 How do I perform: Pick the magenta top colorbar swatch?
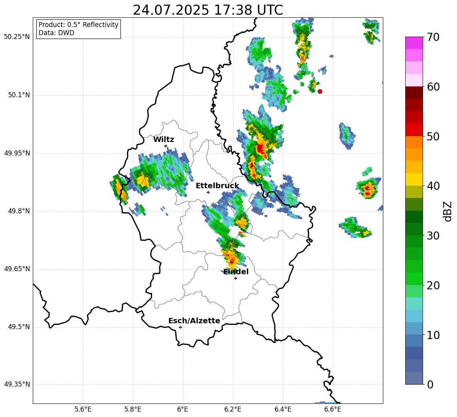(x=414, y=43)
